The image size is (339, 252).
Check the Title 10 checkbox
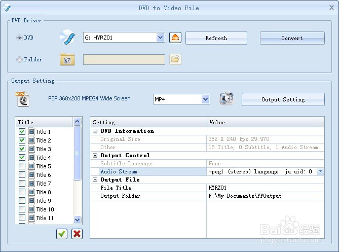(x=22, y=209)
